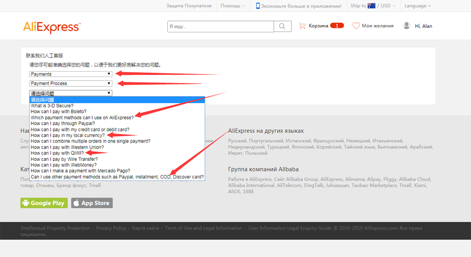Open the App Store badge
Screen dimensions: 471x257
[92, 203]
